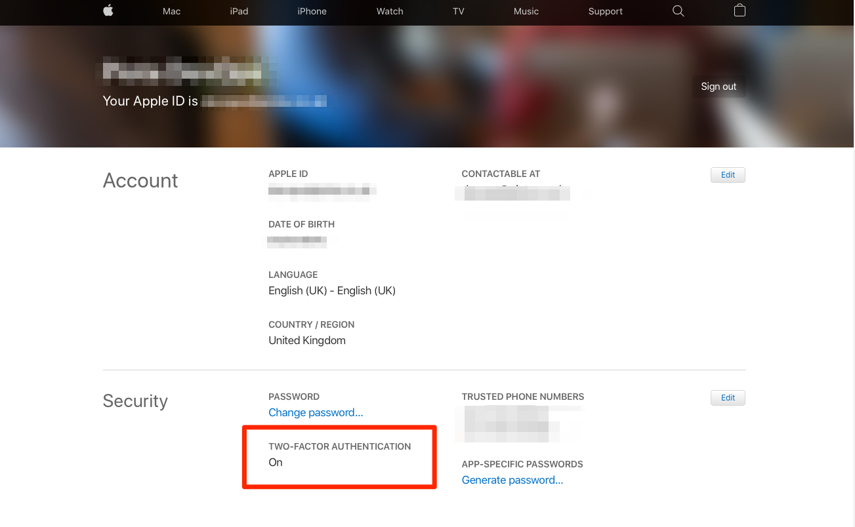855x527 pixels.
Task: Click the TV navigation item
Action: pos(458,11)
